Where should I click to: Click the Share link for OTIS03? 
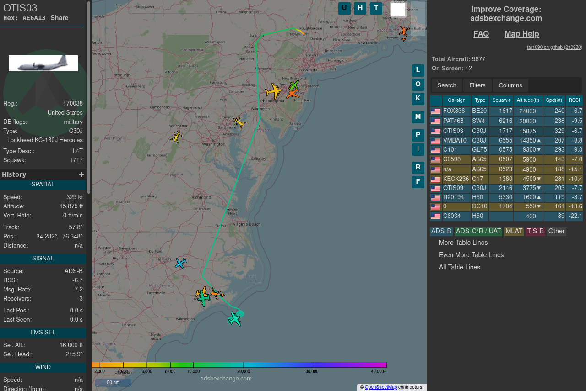60,18
